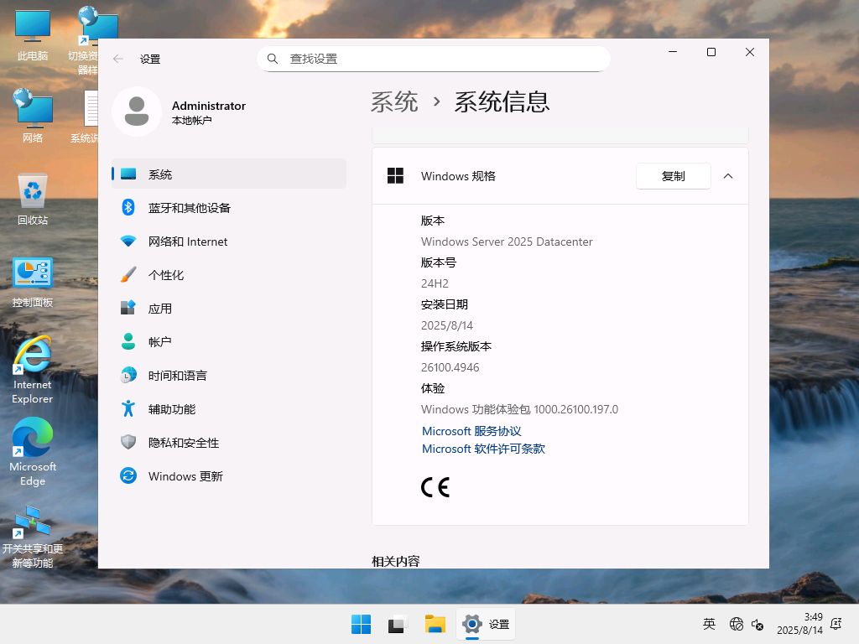
Task: Click the person icon beside 帐户
Action: (128, 341)
